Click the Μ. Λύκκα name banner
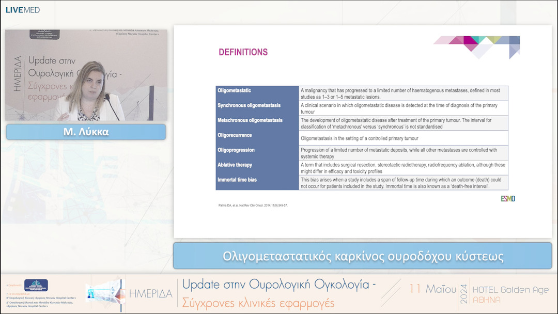The height and width of the screenshot is (314, 558). pyautogui.click(x=86, y=132)
